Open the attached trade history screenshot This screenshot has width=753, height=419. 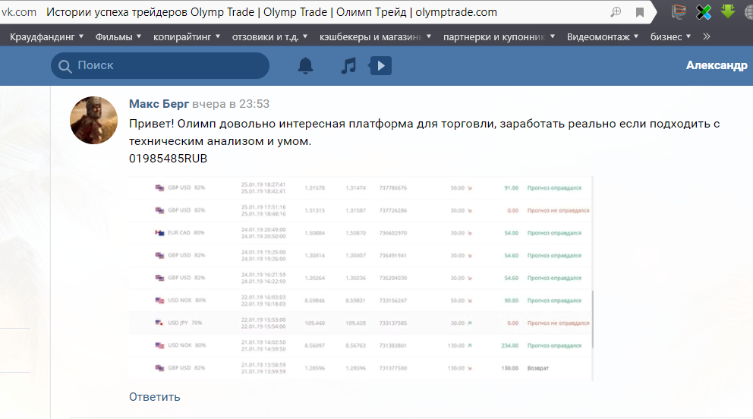tap(361, 279)
